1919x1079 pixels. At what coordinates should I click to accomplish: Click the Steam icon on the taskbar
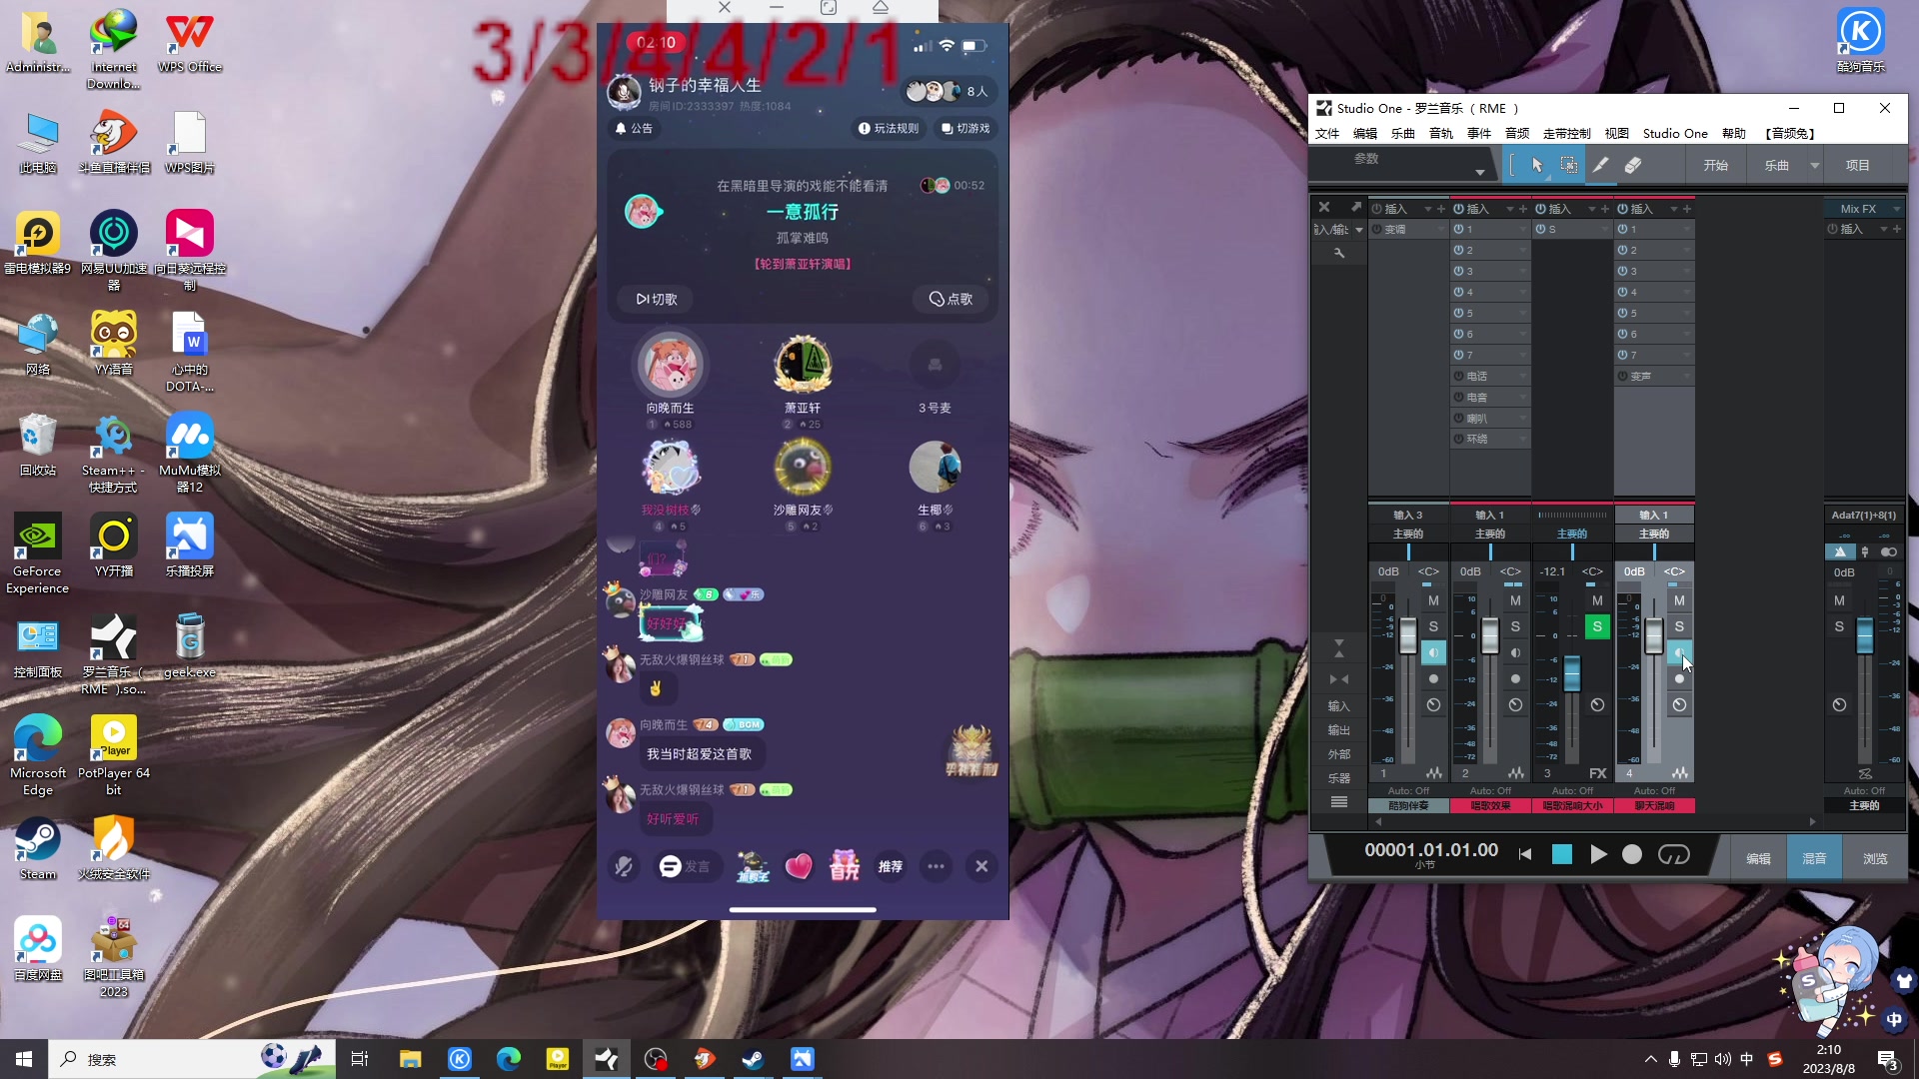[754, 1059]
